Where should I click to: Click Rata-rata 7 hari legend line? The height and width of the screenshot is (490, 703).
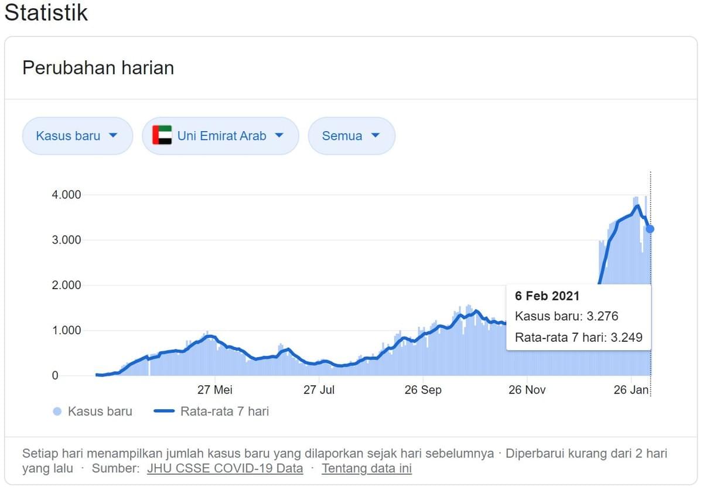click(x=164, y=412)
